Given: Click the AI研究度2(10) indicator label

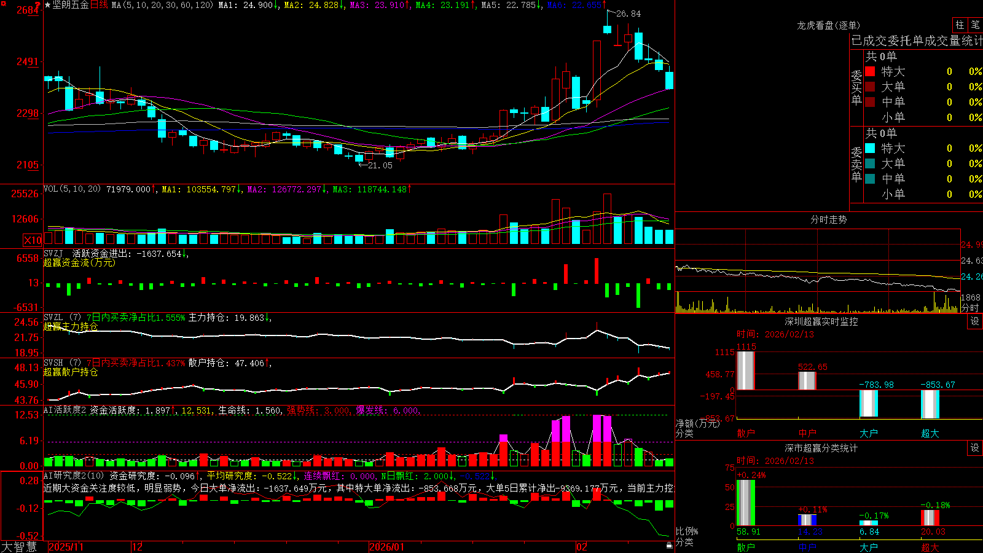Looking at the screenshot, I should [x=74, y=476].
